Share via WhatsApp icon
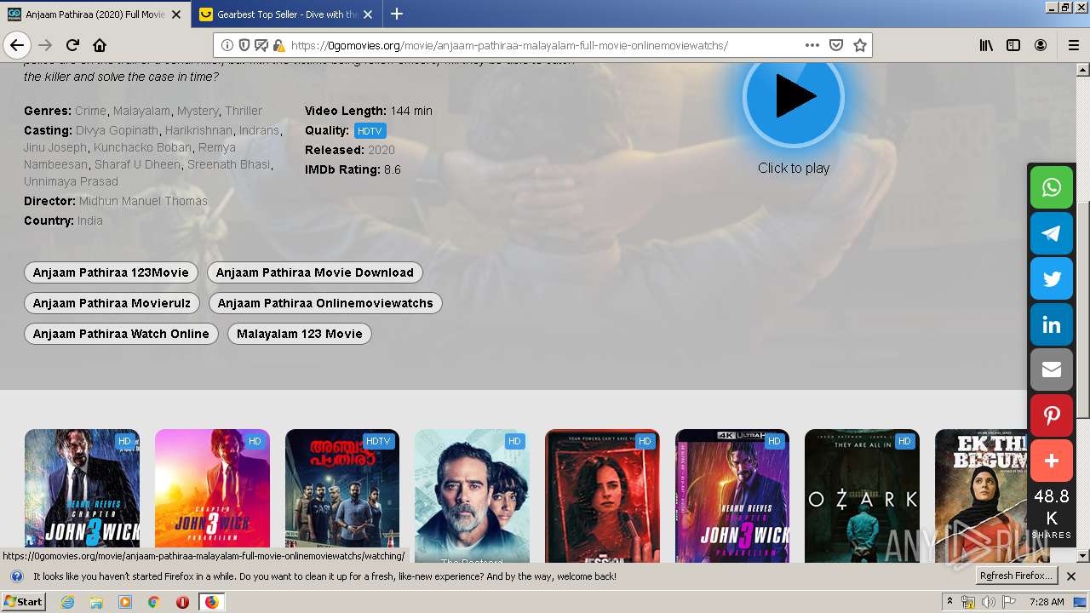The height and width of the screenshot is (613, 1090). click(x=1052, y=187)
